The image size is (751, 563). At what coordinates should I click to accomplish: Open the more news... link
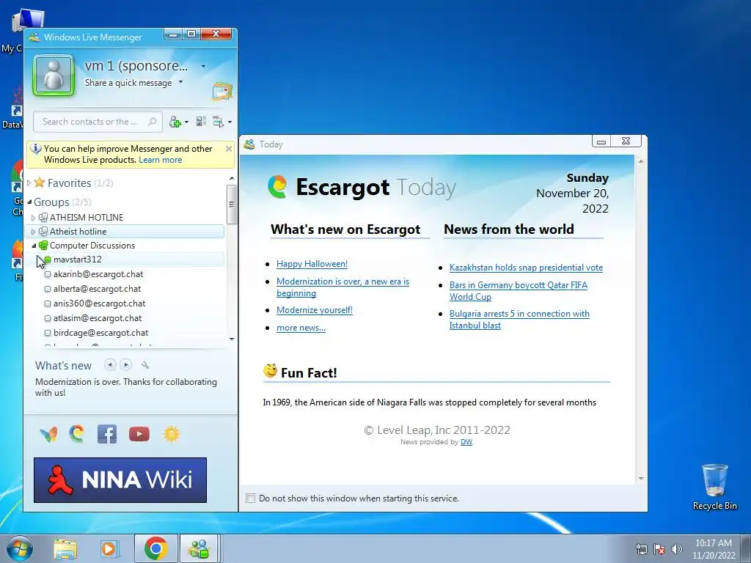pyautogui.click(x=301, y=328)
